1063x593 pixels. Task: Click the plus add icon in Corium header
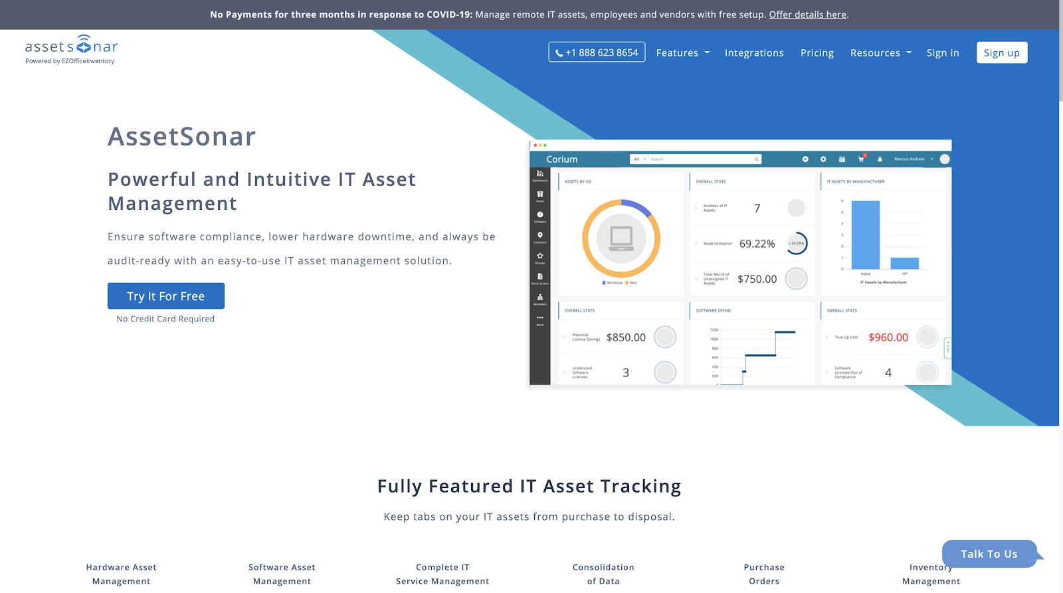click(x=805, y=159)
